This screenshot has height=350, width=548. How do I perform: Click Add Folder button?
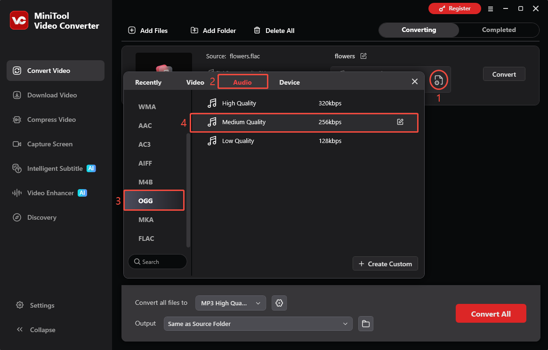point(213,31)
